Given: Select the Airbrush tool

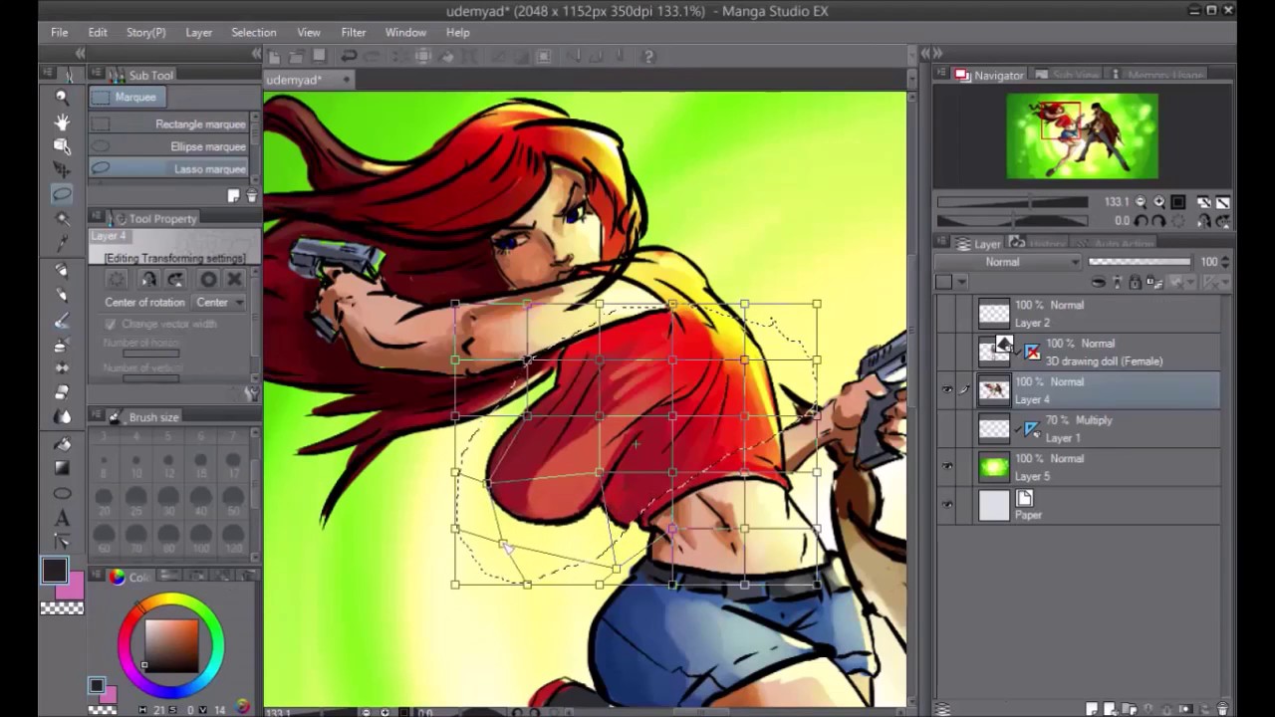Looking at the screenshot, I should point(62,345).
